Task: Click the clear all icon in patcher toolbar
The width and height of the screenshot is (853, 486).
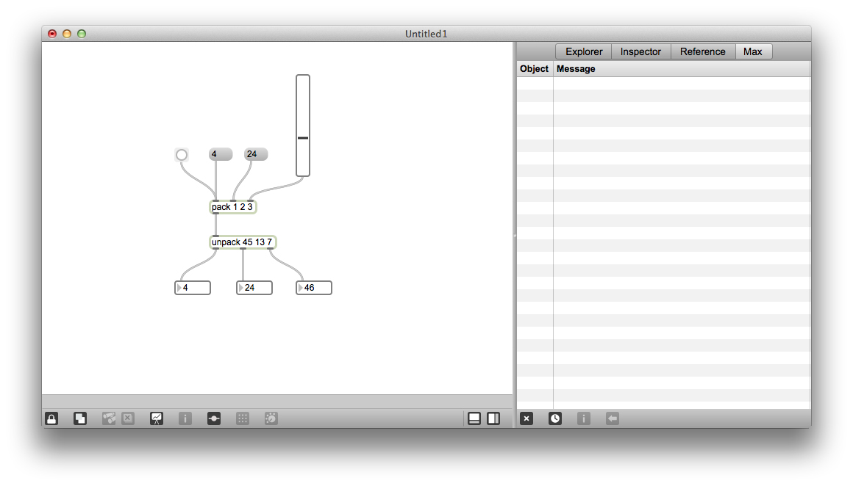Action: [128, 418]
